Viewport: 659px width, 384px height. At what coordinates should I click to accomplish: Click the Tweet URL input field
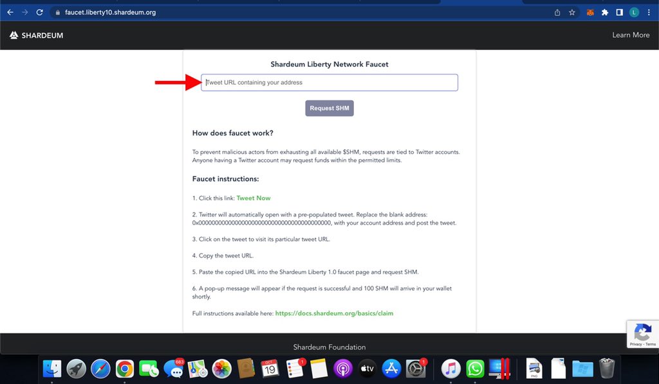tap(329, 83)
